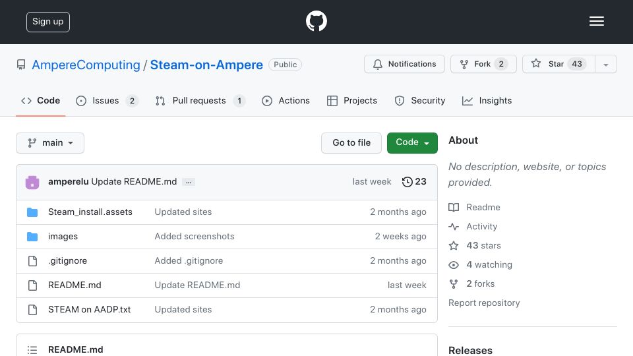Click the star icon in Star button
This screenshot has width=633, height=356.
(x=535, y=63)
